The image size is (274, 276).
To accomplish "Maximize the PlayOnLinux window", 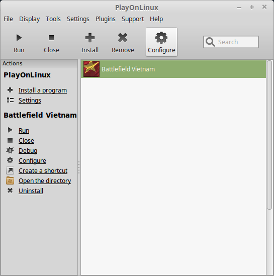I will click(252, 7).
